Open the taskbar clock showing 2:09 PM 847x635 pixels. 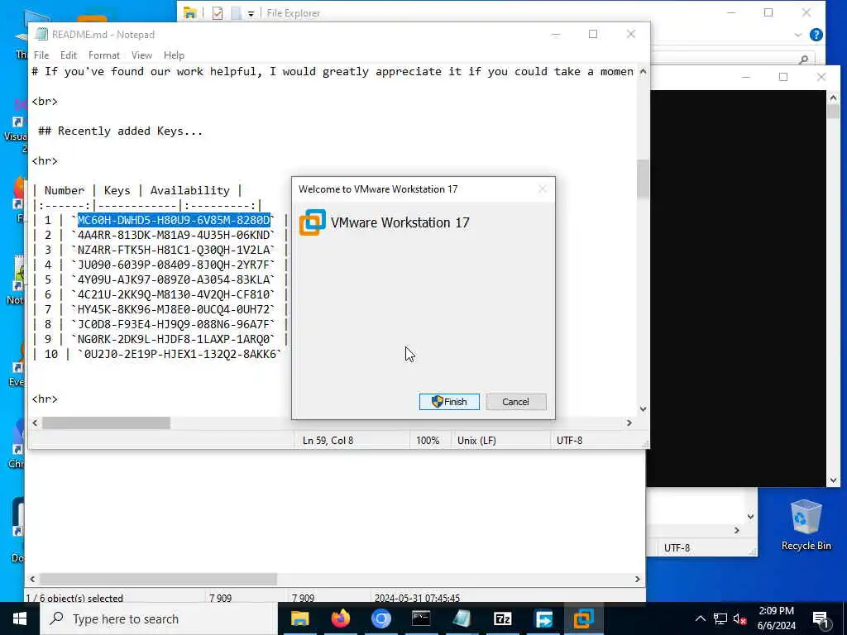click(776, 618)
